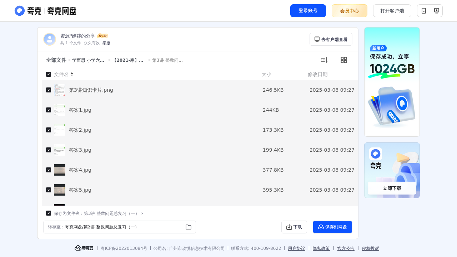Open 侵权投诉 footer link

[x=371, y=248]
